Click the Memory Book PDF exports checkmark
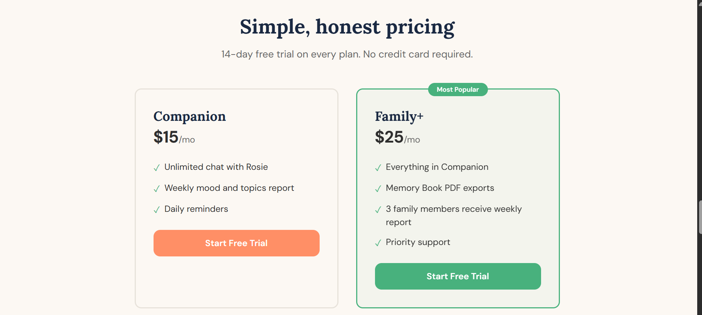Image resolution: width=702 pixels, height=315 pixels. 378,189
